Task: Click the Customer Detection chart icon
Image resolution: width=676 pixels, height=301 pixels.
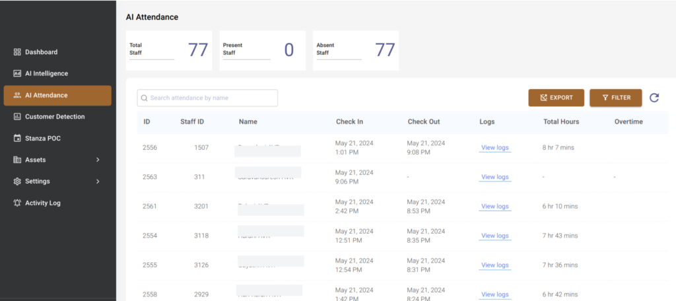Action: 17,117
